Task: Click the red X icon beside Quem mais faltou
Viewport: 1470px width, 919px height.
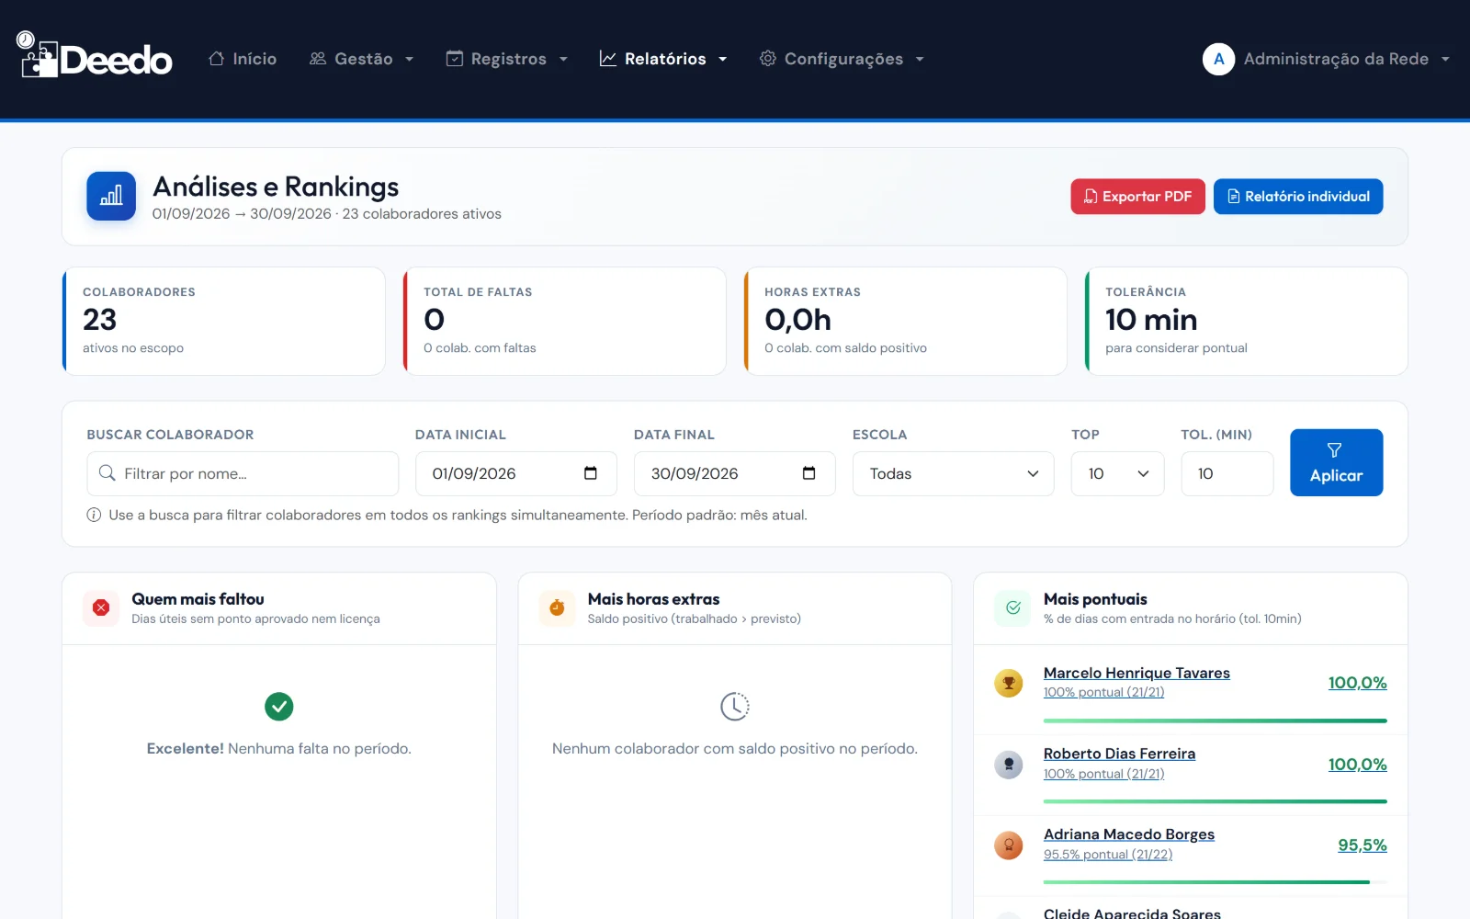Action: click(101, 607)
